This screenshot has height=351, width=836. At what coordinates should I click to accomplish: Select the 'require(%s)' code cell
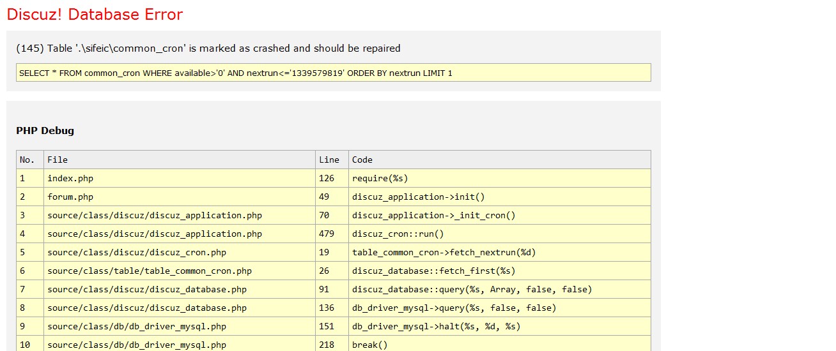500,178
